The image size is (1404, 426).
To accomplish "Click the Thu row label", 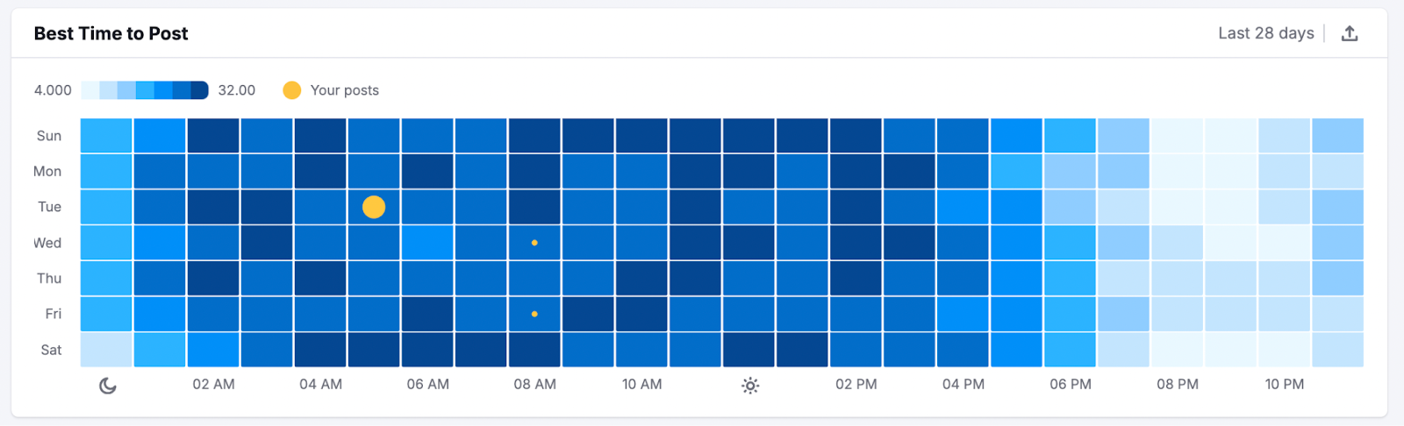I will pos(49,278).
